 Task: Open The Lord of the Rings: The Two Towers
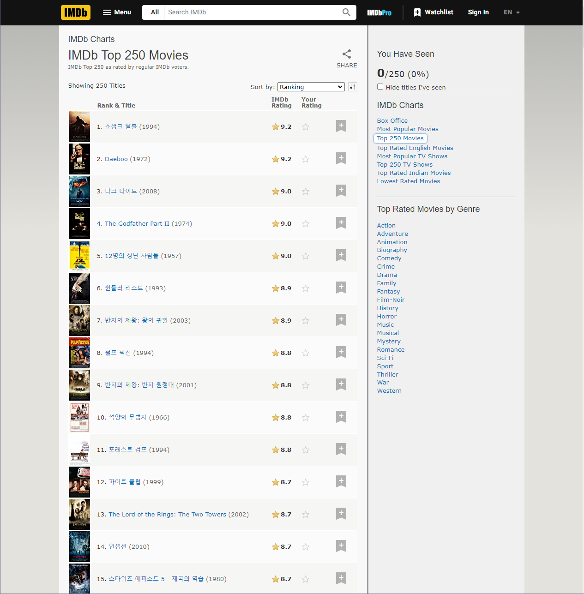(168, 515)
